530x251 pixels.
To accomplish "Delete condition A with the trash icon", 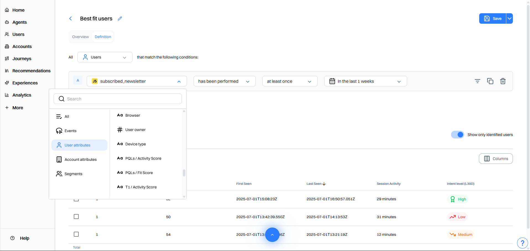I will click(x=503, y=81).
